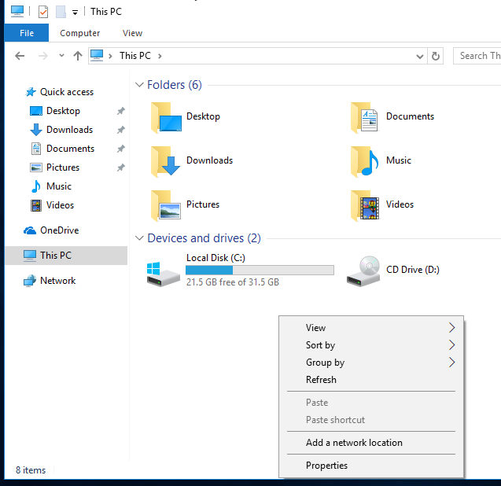This screenshot has width=501, height=486.
Task: Click the search box field
Action: 478,56
